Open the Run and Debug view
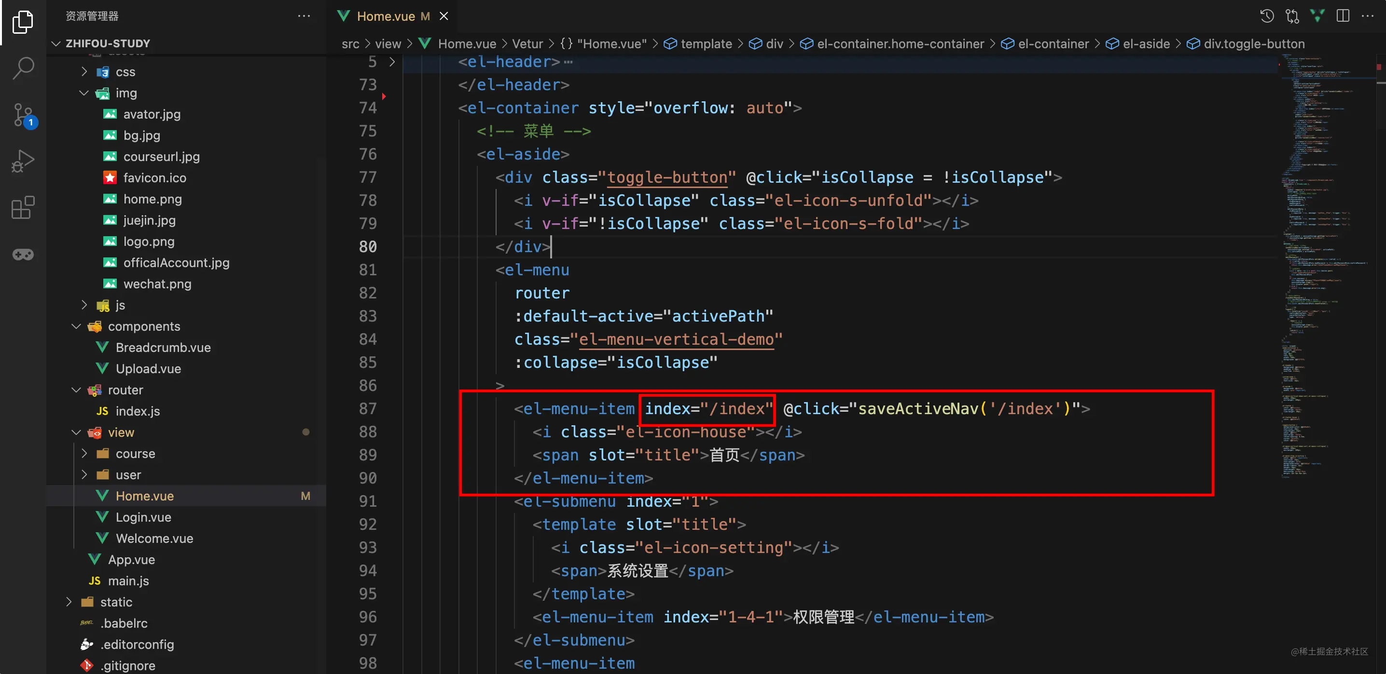Image resolution: width=1386 pixels, height=674 pixels. coord(23,161)
